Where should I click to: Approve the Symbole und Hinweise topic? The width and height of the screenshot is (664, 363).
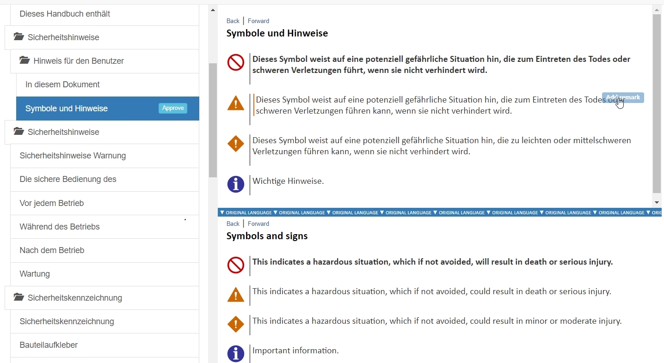(x=173, y=108)
